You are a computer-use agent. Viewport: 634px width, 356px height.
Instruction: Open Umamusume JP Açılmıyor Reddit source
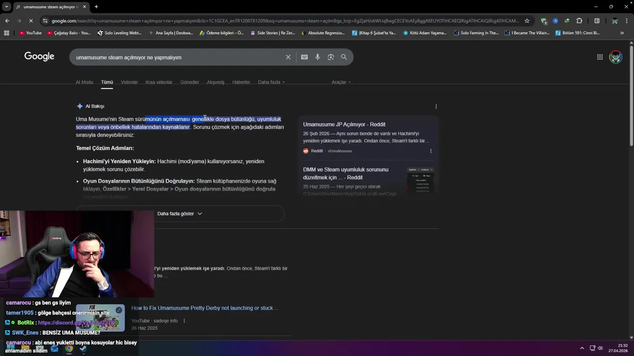[344, 125]
